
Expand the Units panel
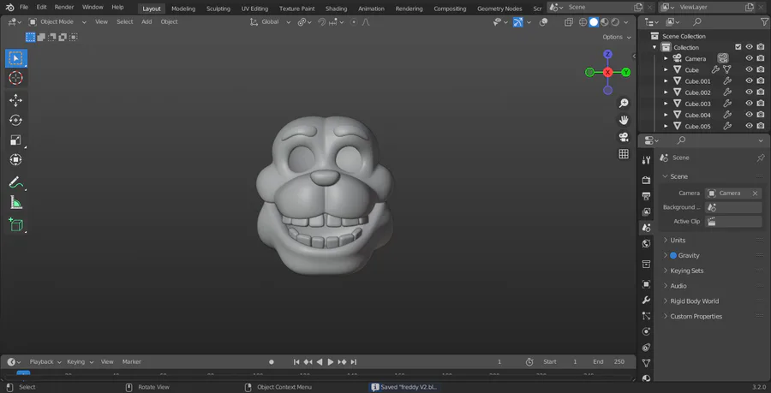click(678, 241)
